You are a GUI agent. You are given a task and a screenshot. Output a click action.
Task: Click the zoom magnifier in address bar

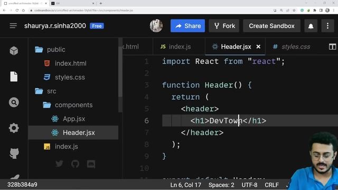click(281, 11)
